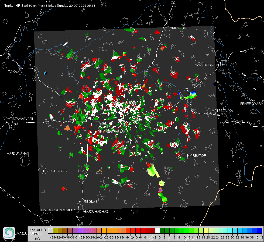Image resolution: width=264 pixels, height=242 pixels.
Task: Click the TOKAJ town label
Action: (x=13, y=72)
